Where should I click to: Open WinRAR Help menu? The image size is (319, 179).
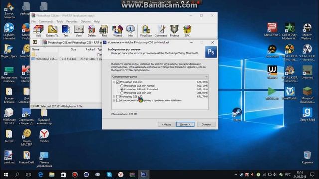(97, 21)
